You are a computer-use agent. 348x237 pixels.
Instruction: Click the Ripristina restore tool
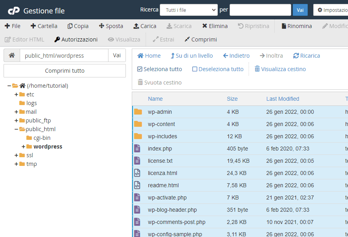pyautogui.click(x=253, y=26)
